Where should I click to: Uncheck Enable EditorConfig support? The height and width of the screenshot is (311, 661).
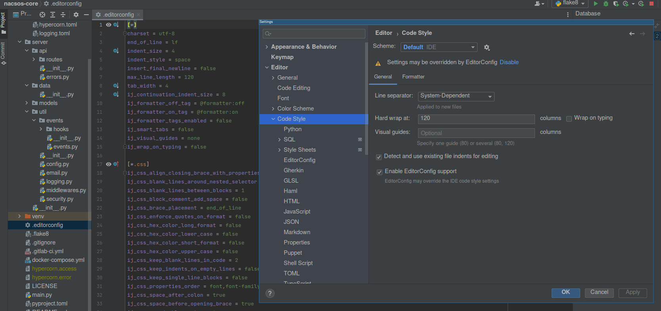coord(379,172)
